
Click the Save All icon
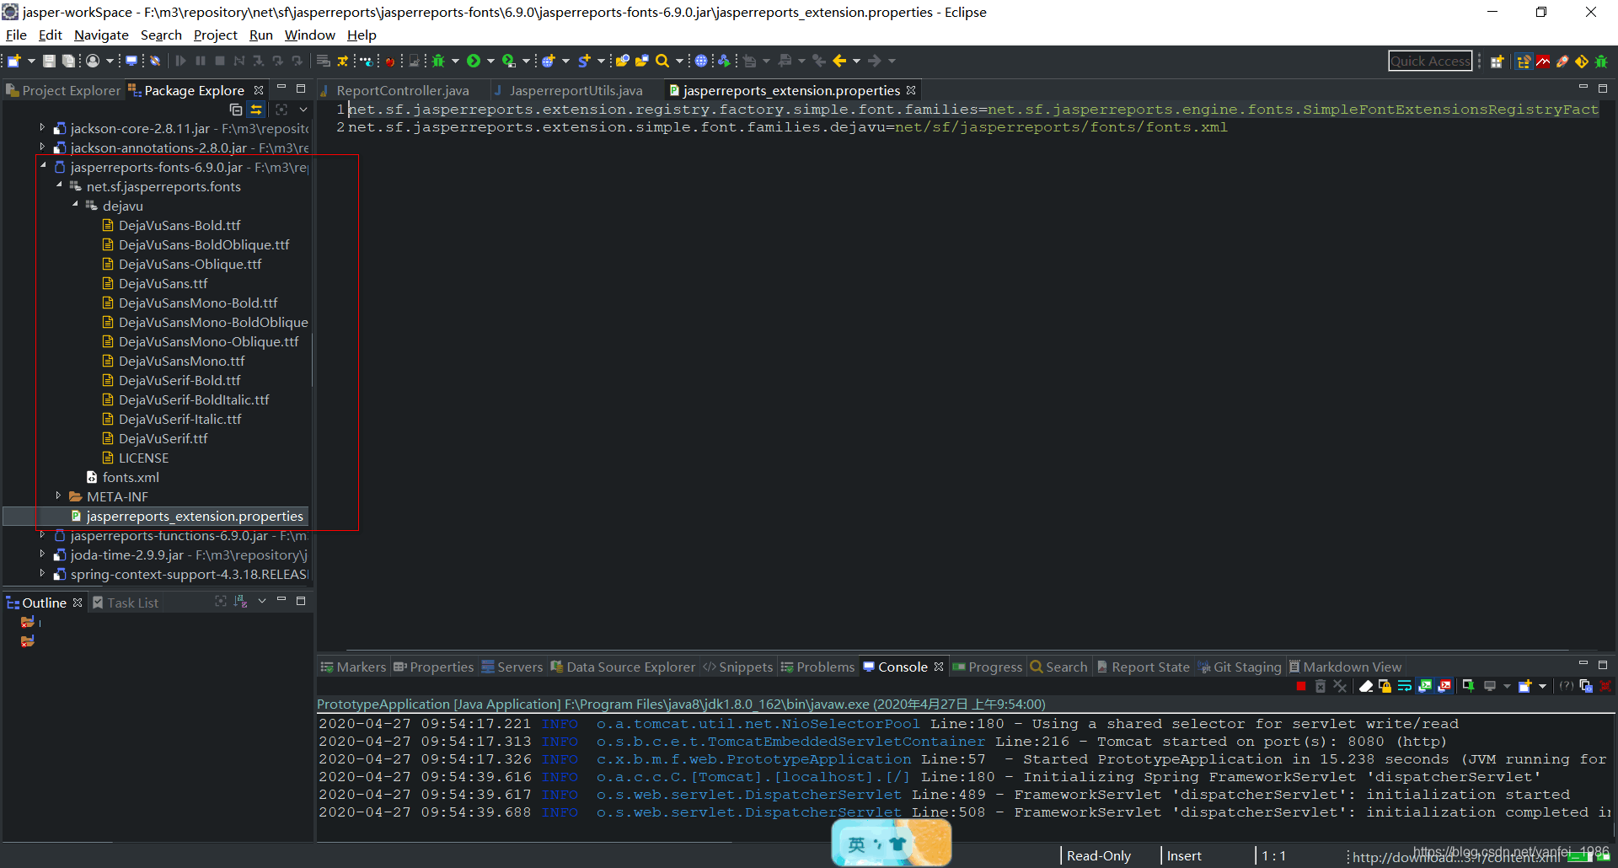pyautogui.click(x=68, y=61)
